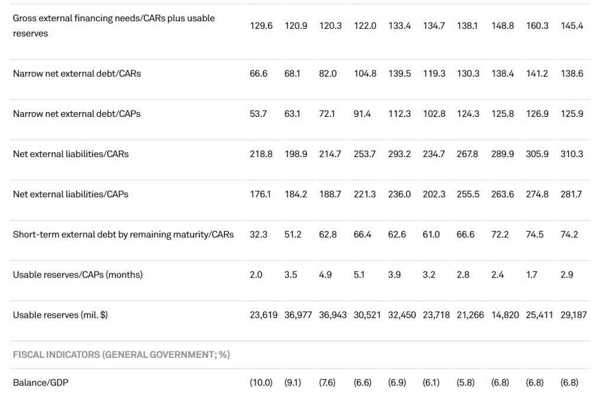Select the 74.5 short-term debt value

coord(537,234)
